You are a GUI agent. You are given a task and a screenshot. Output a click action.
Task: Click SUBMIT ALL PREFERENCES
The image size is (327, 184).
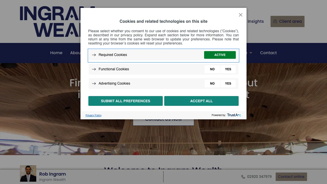125,101
